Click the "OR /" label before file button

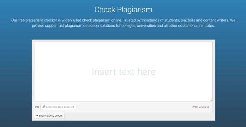(37, 107)
